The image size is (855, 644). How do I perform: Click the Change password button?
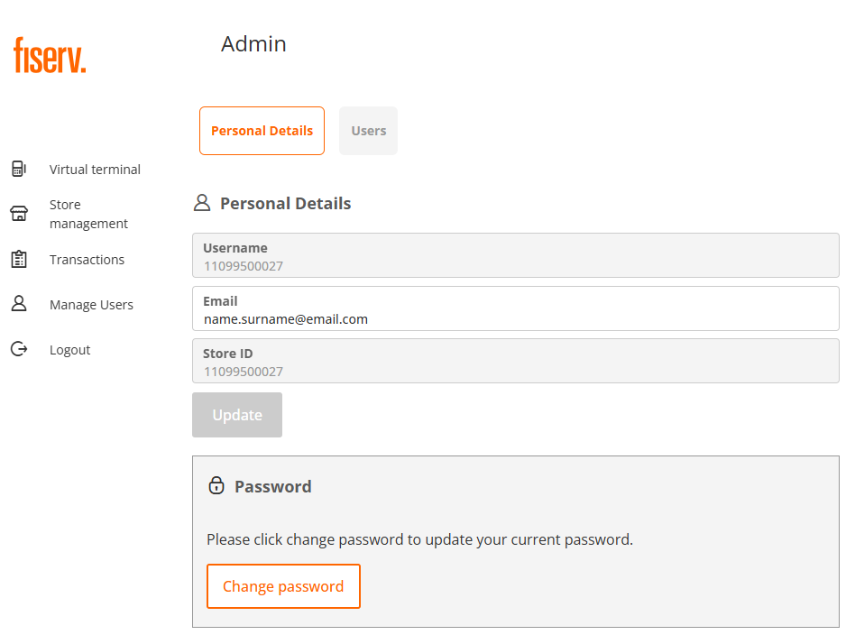[x=283, y=586]
